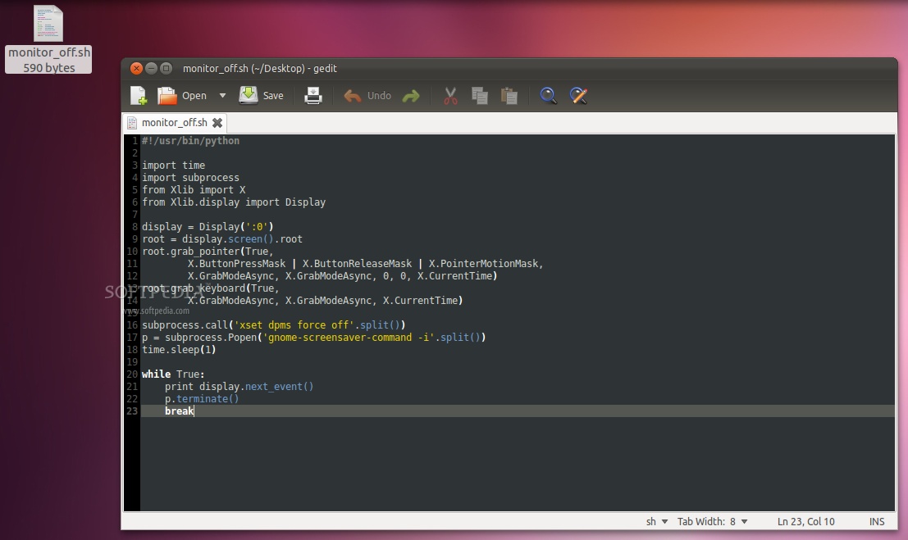Copy the selection to clipboard
908x540 pixels.
click(480, 95)
